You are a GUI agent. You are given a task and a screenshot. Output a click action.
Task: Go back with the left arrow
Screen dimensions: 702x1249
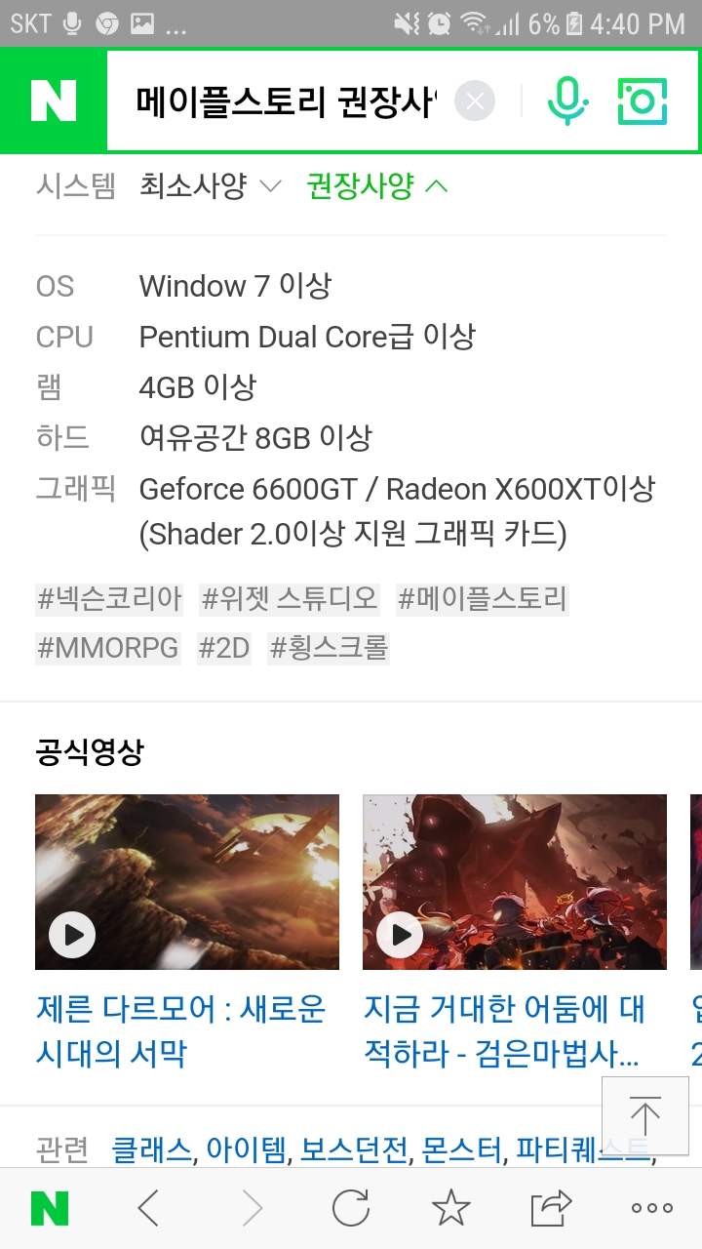tap(148, 1209)
